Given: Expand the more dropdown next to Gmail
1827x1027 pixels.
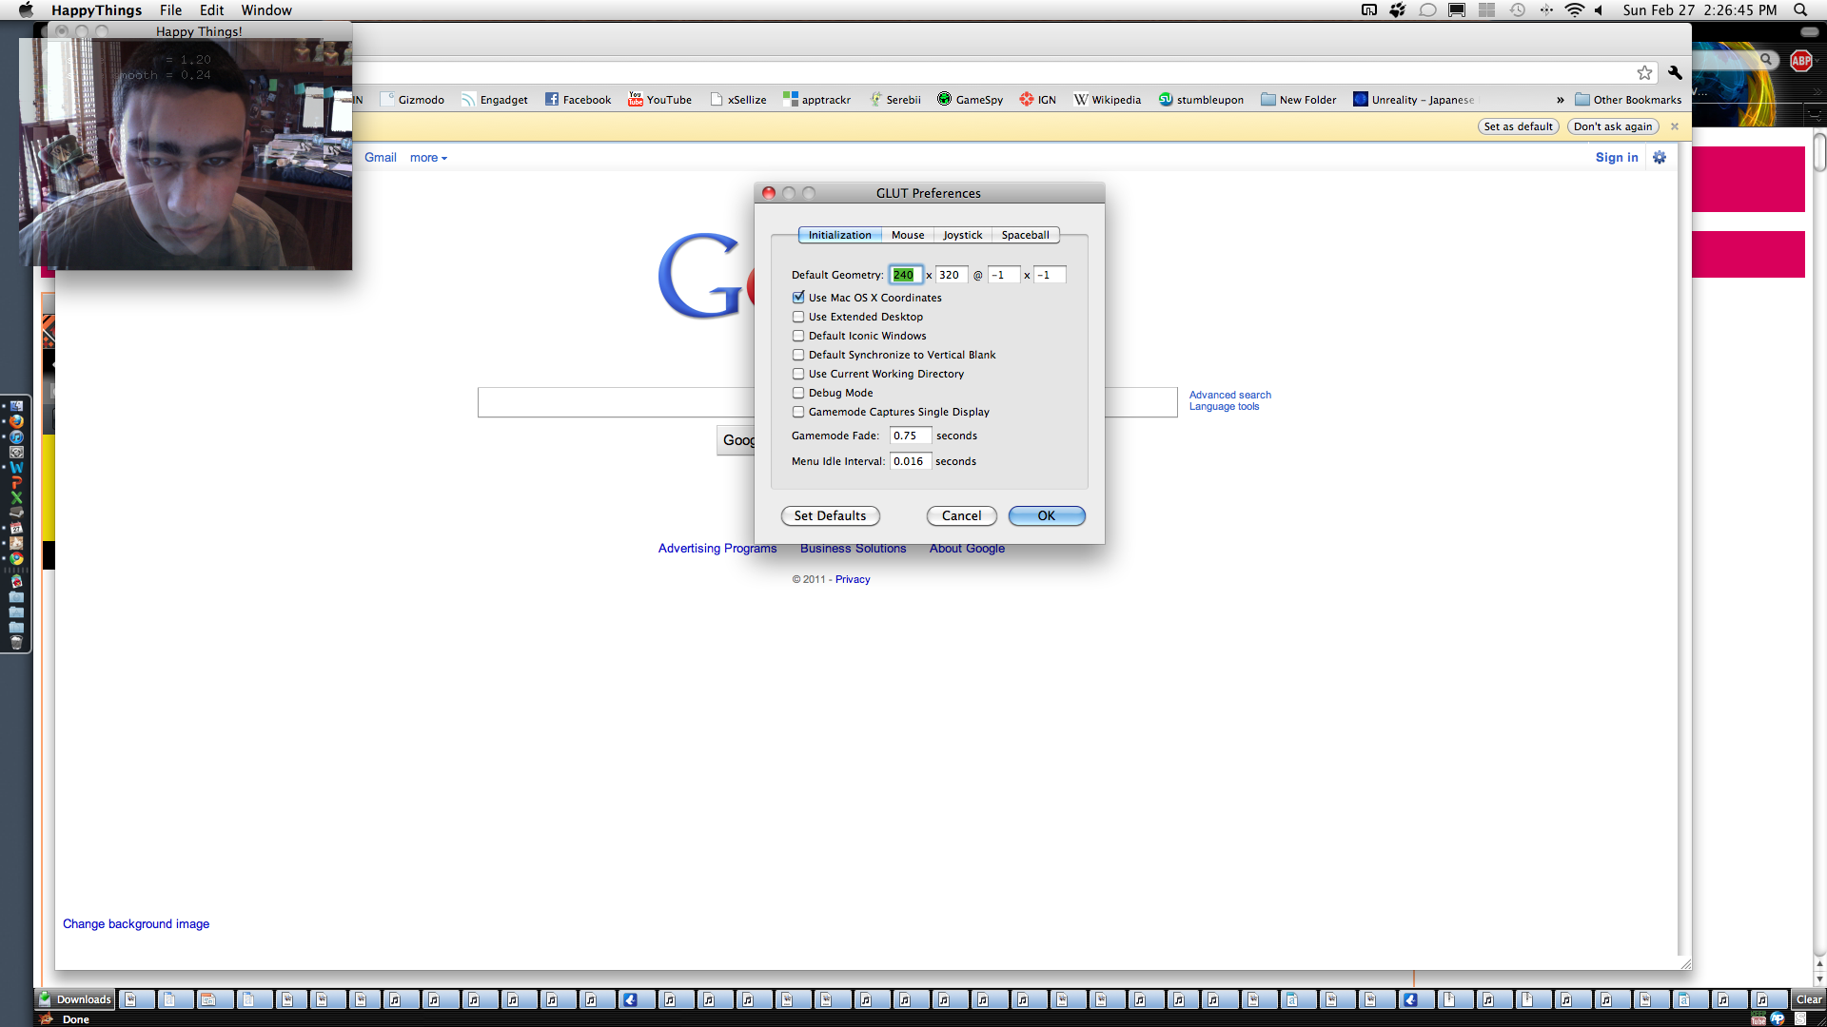Looking at the screenshot, I should coord(428,158).
